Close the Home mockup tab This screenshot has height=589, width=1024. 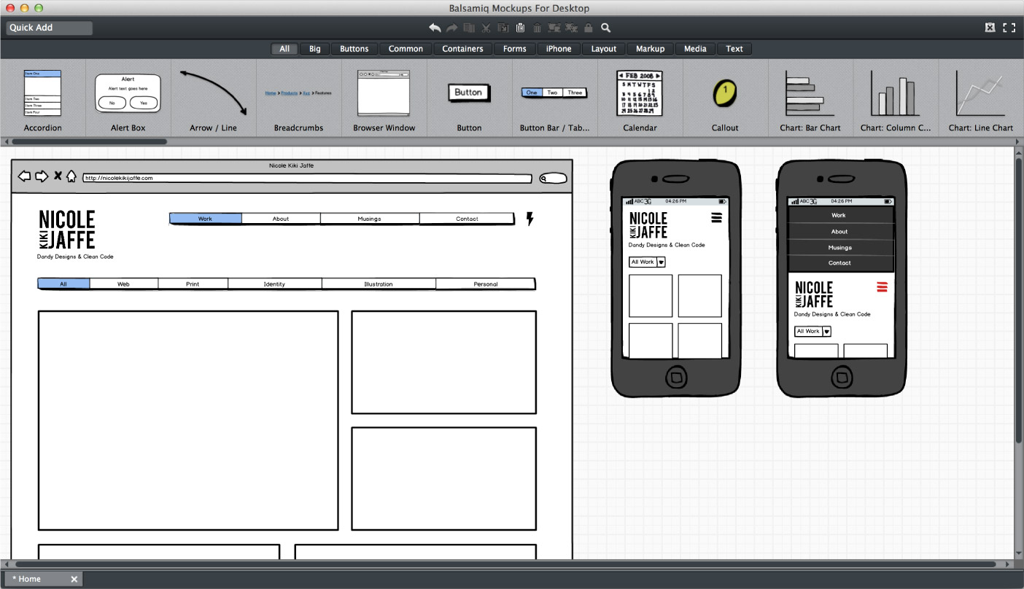point(74,579)
